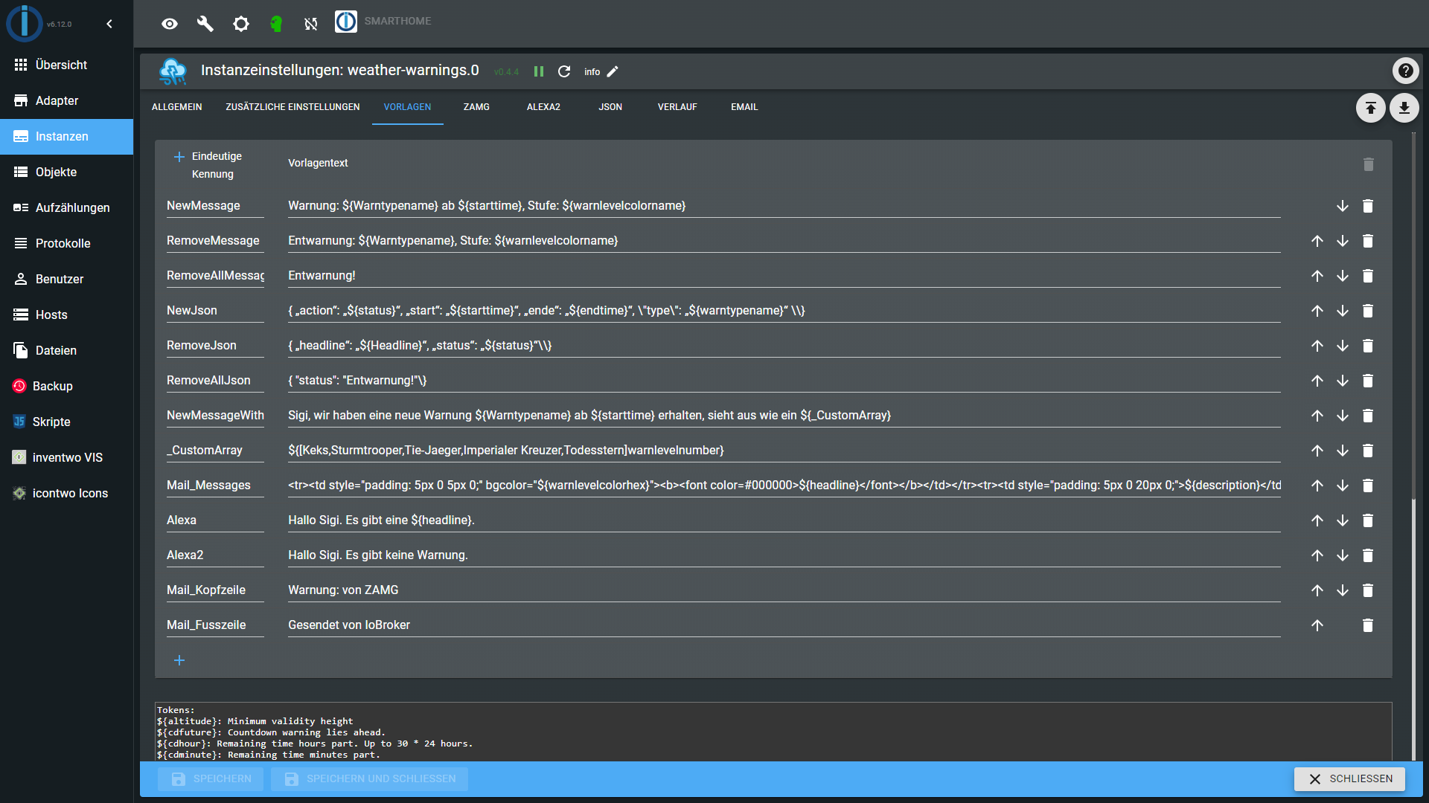Select the VORLAGEN tab
Screen dimensions: 1429x803
(x=407, y=107)
